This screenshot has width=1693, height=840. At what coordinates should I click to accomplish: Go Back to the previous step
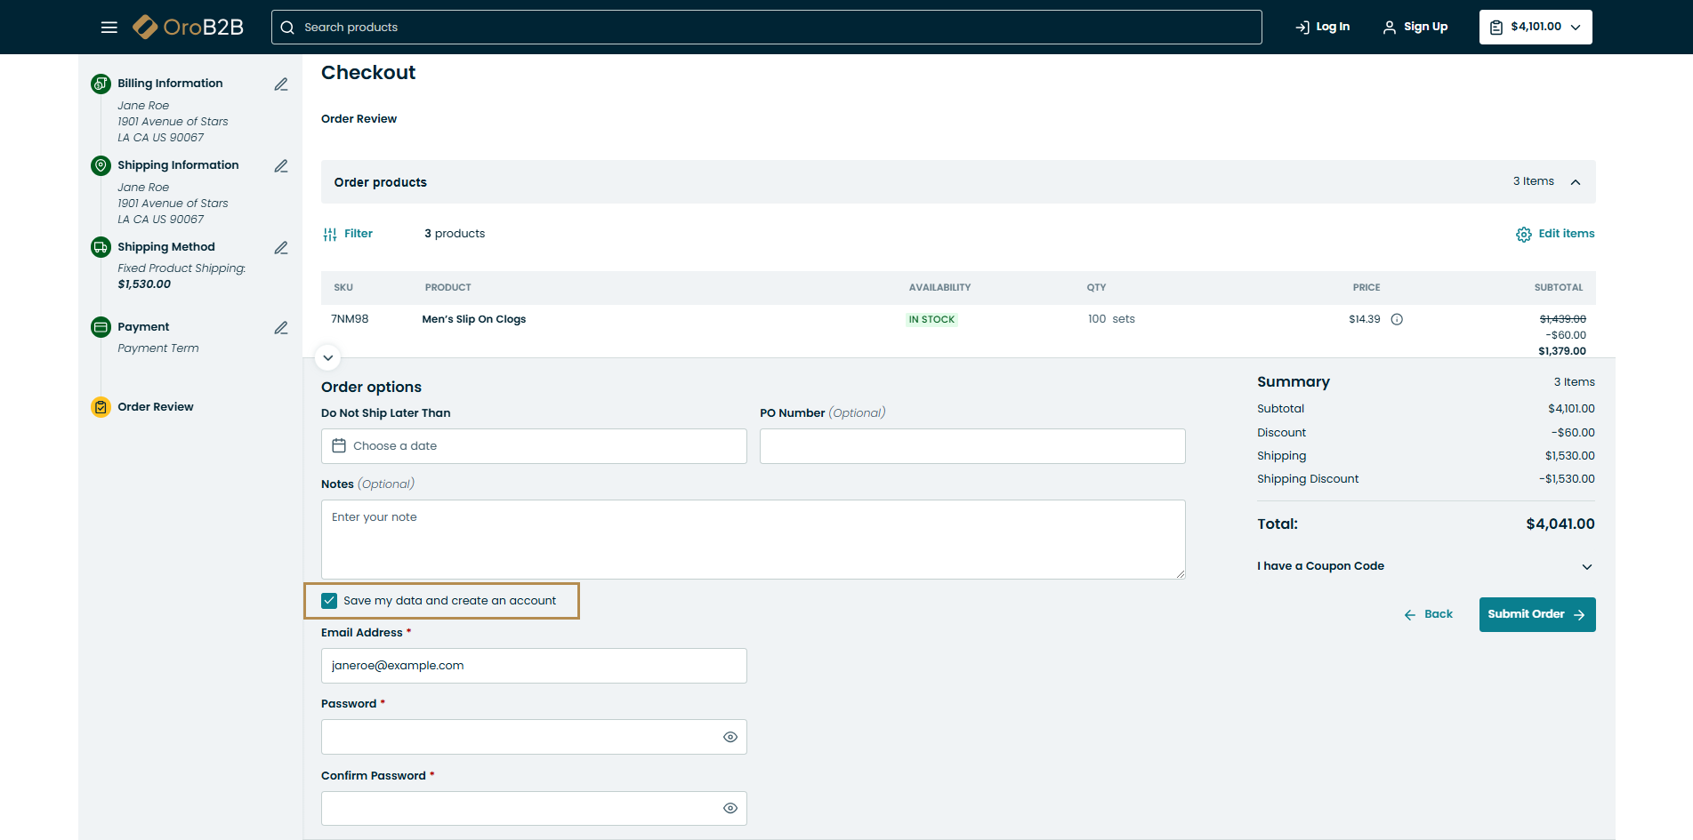(x=1429, y=614)
